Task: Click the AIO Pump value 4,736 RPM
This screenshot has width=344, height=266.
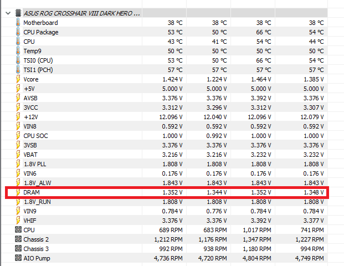Action: [x=168, y=258]
